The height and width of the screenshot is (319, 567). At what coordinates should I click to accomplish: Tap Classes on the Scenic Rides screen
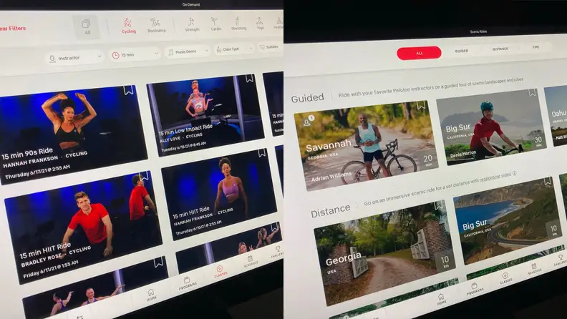pos(505,278)
